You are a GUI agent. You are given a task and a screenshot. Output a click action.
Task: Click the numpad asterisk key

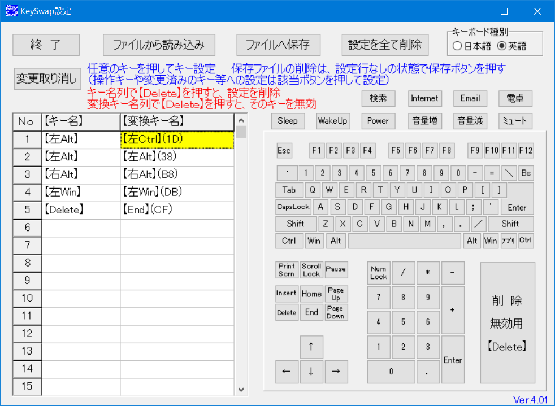tap(428, 273)
